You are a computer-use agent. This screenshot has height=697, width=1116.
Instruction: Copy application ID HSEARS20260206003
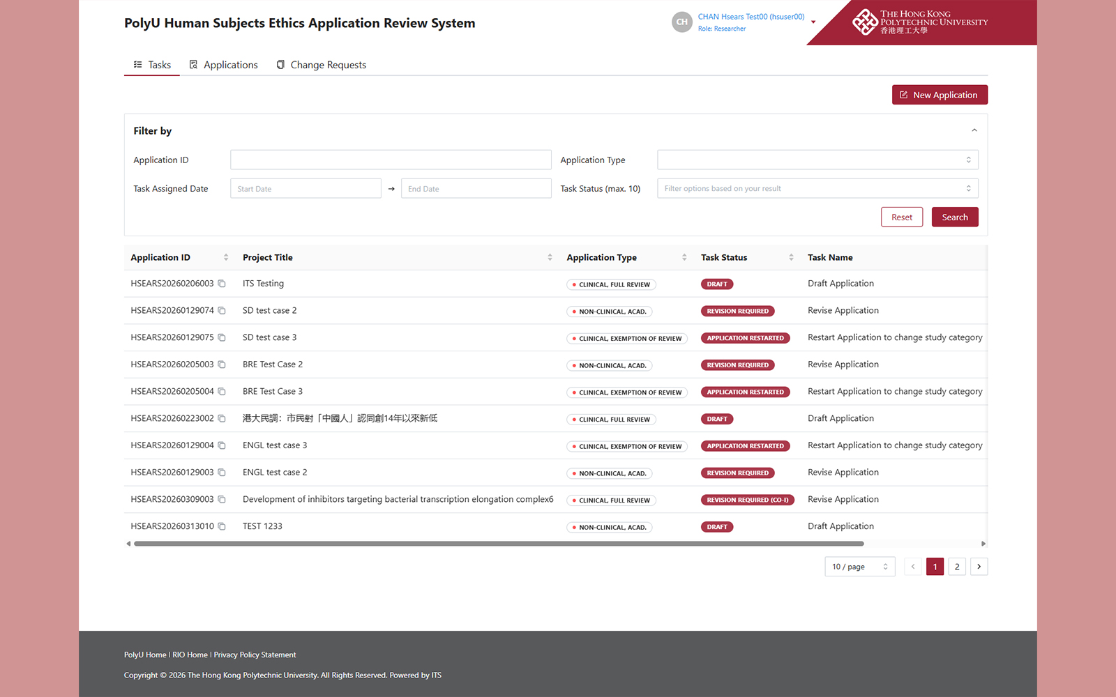[x=222, y=284]
